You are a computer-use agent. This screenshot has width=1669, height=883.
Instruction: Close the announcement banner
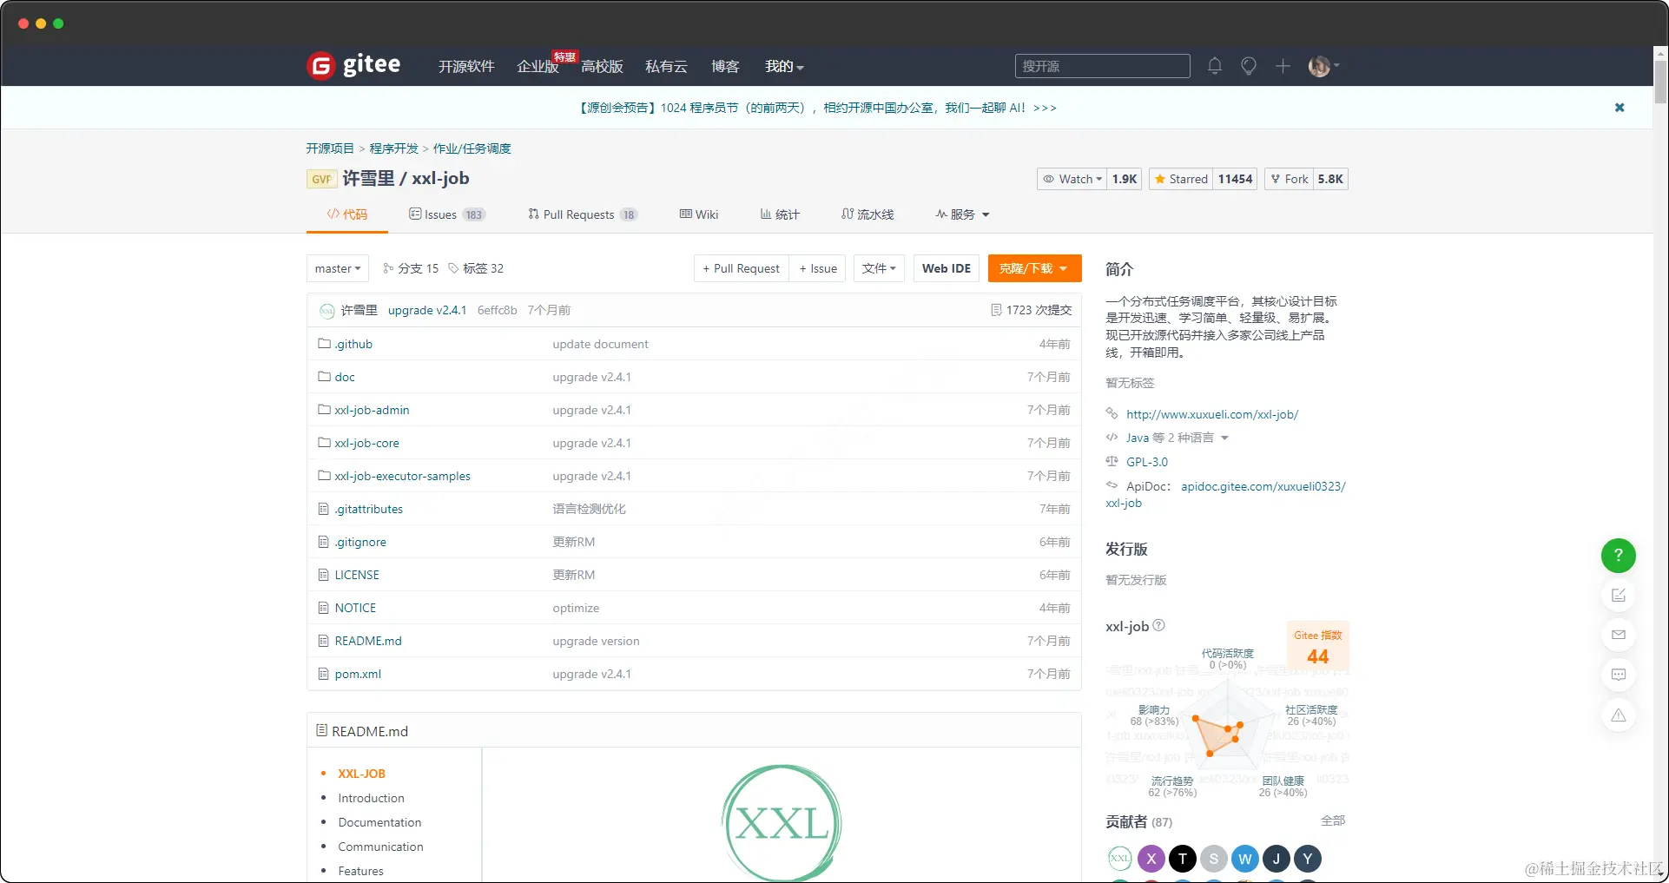pyautogui.click(x=1620, y=108)
